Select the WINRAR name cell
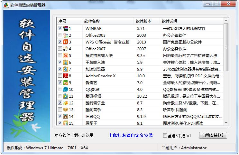The width and height of the screenshot is (239, 155). click(x=94, y=29)
